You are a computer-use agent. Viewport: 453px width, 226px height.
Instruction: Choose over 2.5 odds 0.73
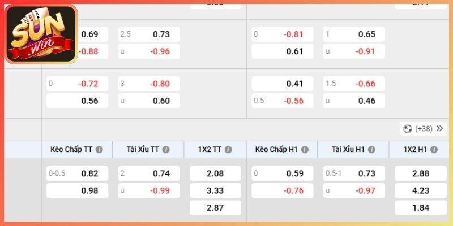pyautogui.click(x=149, y=34)
